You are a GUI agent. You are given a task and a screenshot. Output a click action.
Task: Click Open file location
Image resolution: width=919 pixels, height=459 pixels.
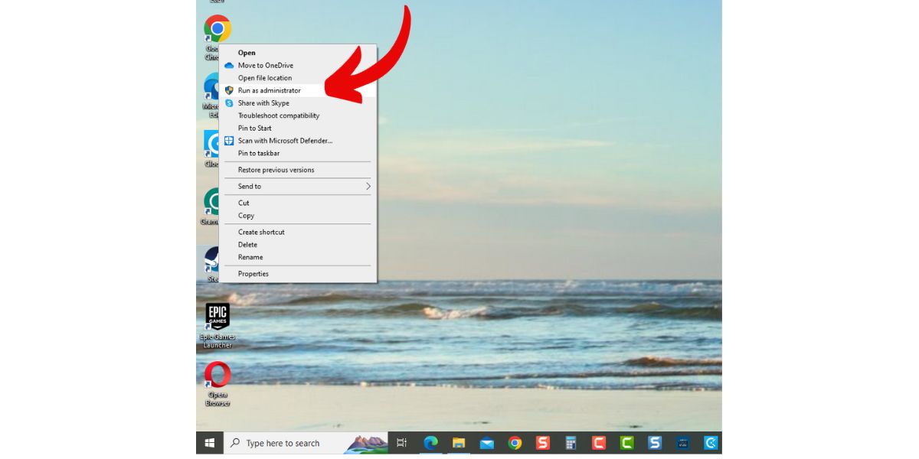click(264, 78)
